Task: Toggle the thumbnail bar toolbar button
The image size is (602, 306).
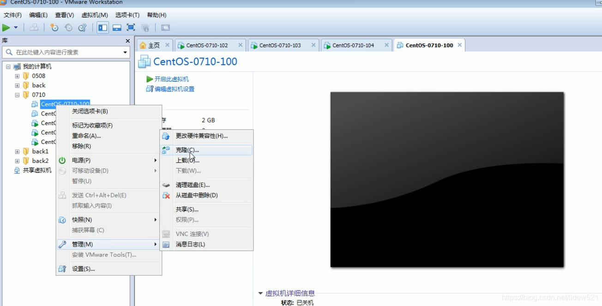Action: pyautogui.click(x=117, y=28)
